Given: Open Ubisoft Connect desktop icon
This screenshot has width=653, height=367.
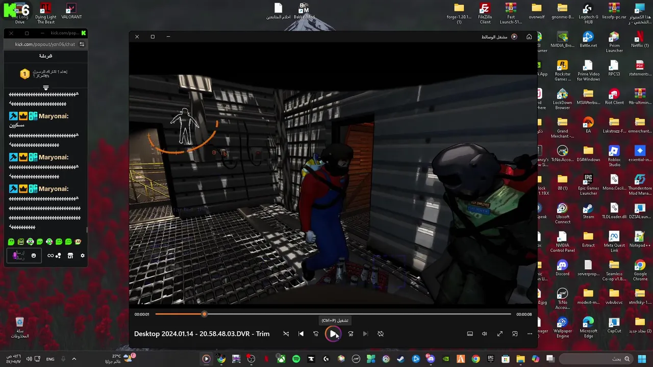Looking at the screenshot, I should (563, 213).
